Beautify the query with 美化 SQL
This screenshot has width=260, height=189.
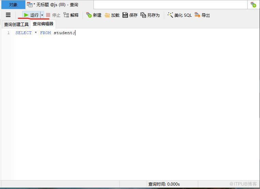[x=179, y=15]
